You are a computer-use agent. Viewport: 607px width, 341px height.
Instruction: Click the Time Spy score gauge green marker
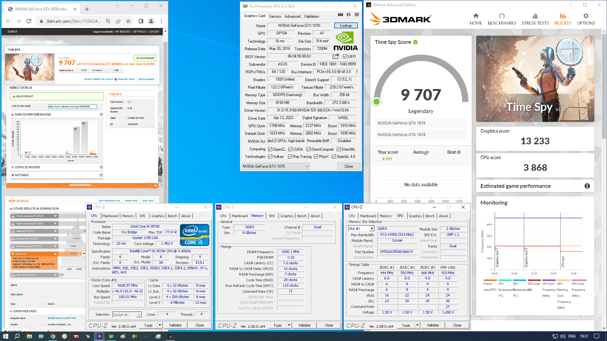377,102
